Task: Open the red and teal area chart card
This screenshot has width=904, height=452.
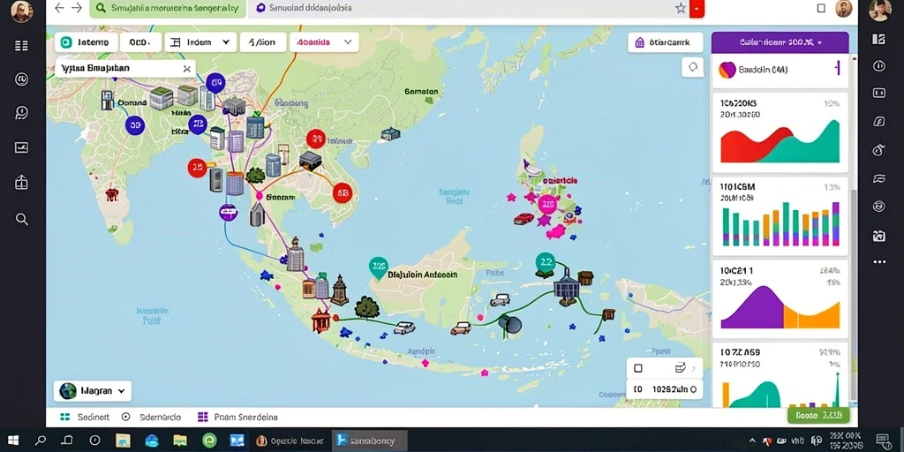Action: coord(780,132)
